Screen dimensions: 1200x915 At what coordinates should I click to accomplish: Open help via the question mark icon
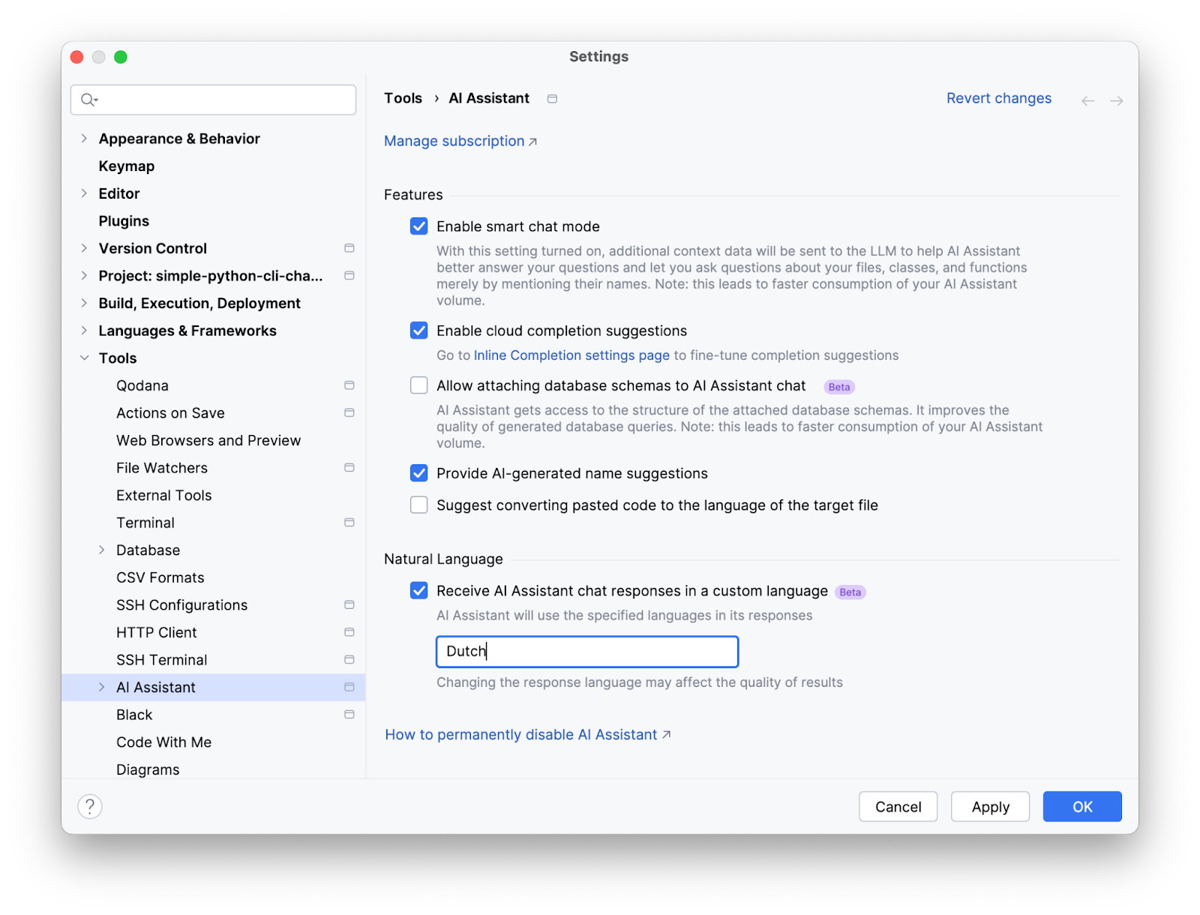click(90, 806)
